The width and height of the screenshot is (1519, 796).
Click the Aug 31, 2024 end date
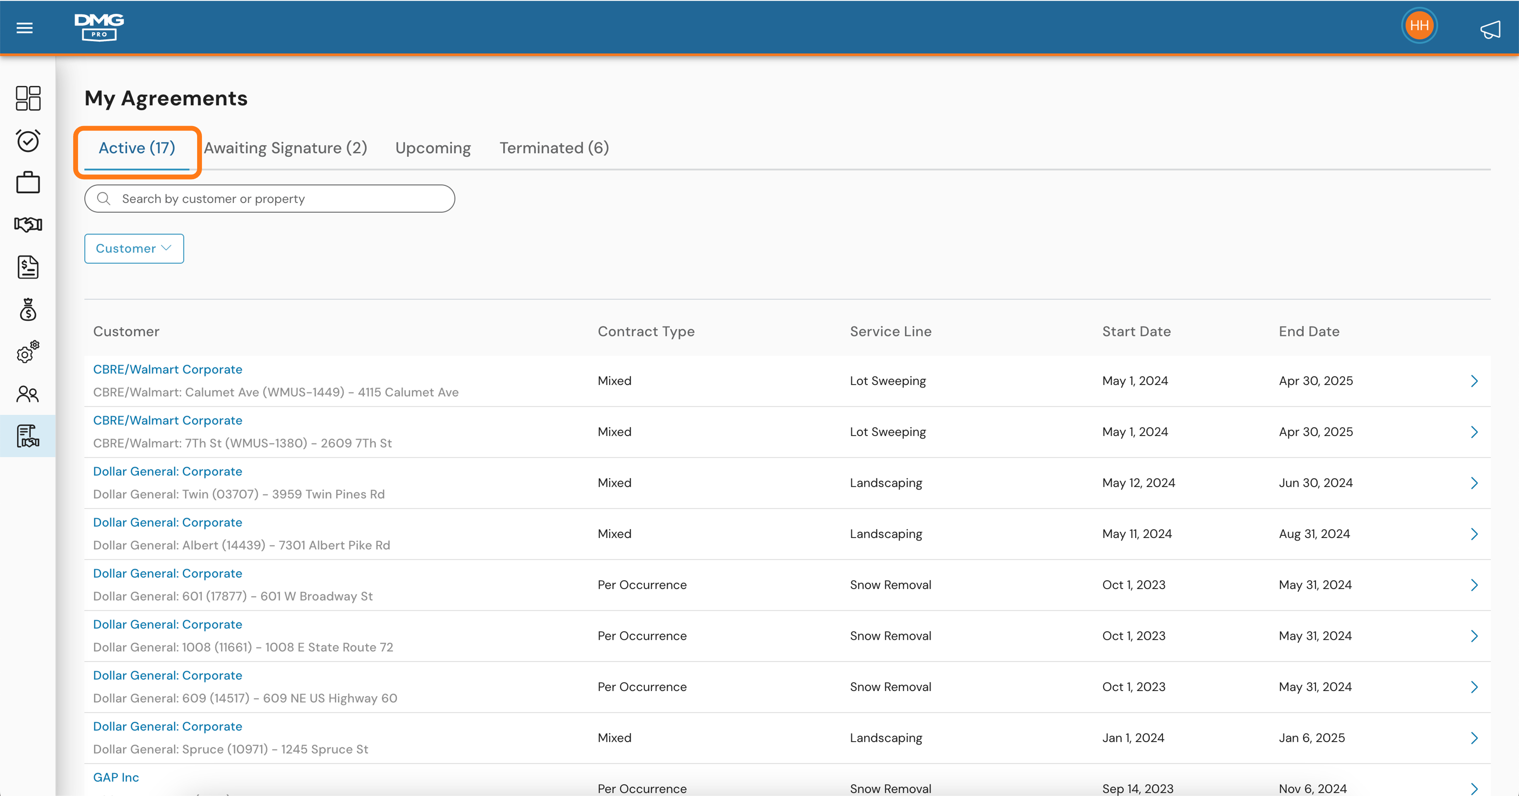pos(1314,534)
